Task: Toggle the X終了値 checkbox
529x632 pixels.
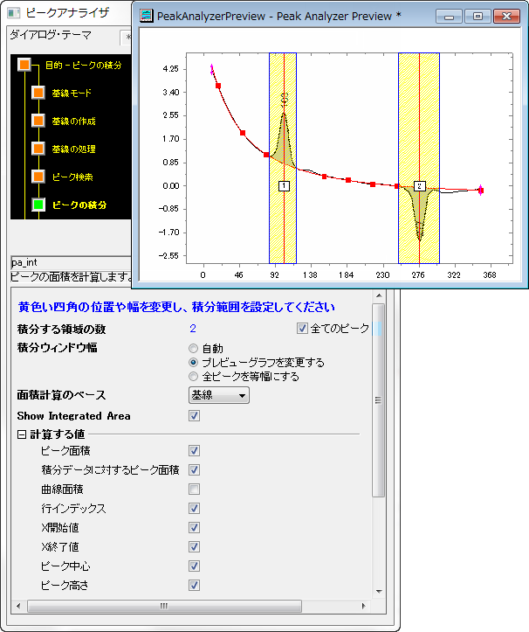Action: tap(194, 546)
